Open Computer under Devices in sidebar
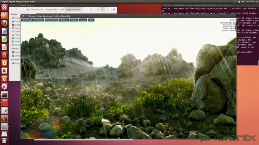The height and width of the screenshot is (145, 259). point(16,56)
